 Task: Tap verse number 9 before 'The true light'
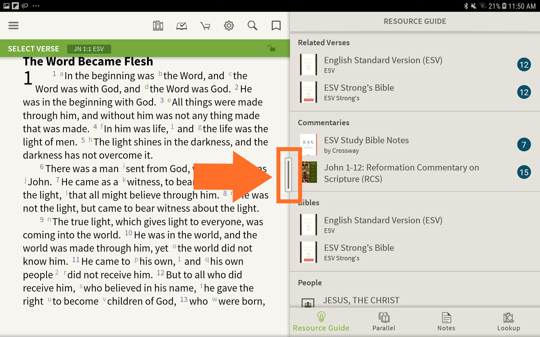pos(42,220)
